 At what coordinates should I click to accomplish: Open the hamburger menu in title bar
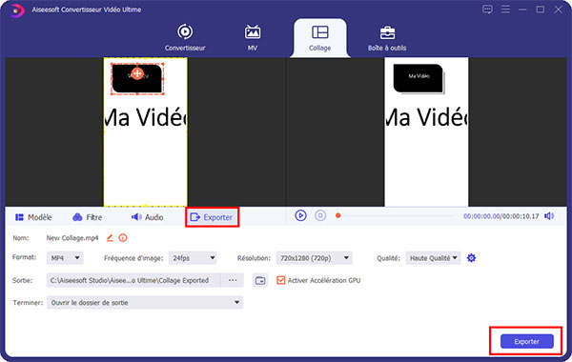[x=505, y=10]
